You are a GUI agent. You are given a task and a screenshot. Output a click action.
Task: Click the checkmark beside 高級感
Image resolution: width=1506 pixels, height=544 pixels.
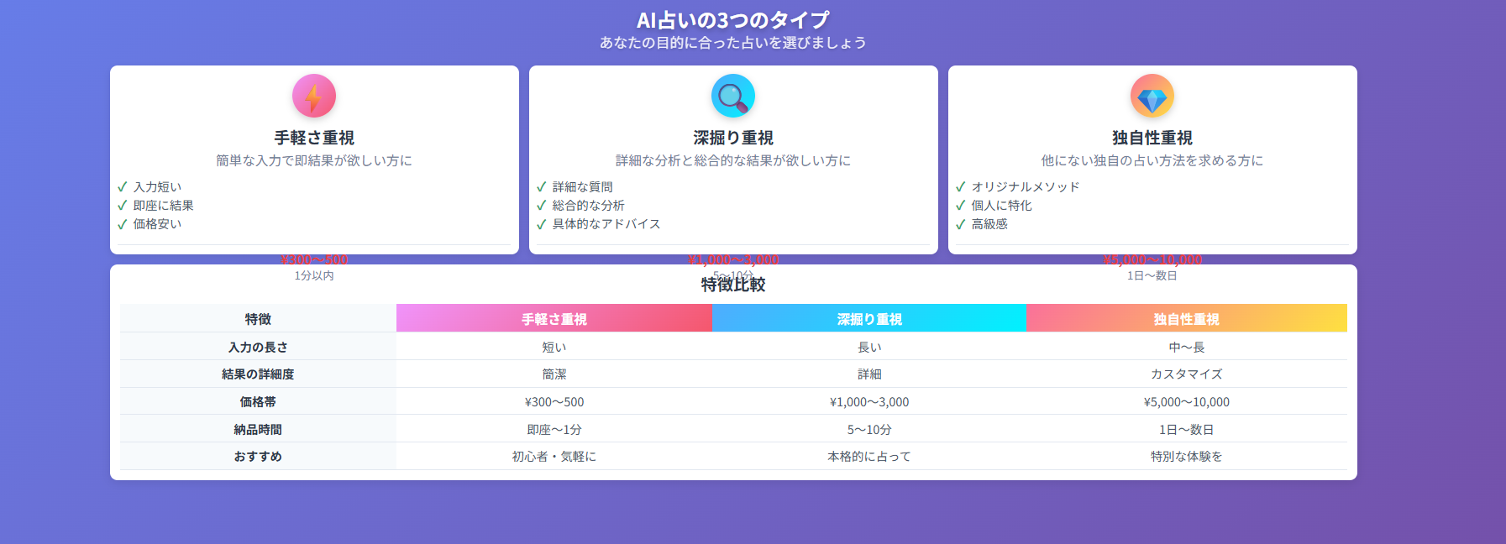tap(958, 224)
